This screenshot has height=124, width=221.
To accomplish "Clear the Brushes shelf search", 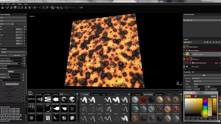I will 127,94.
